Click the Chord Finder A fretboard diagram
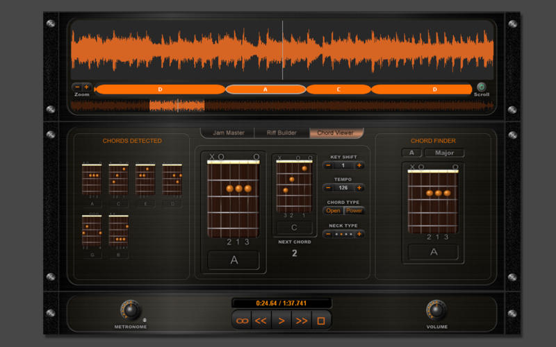 click(433, 201)
